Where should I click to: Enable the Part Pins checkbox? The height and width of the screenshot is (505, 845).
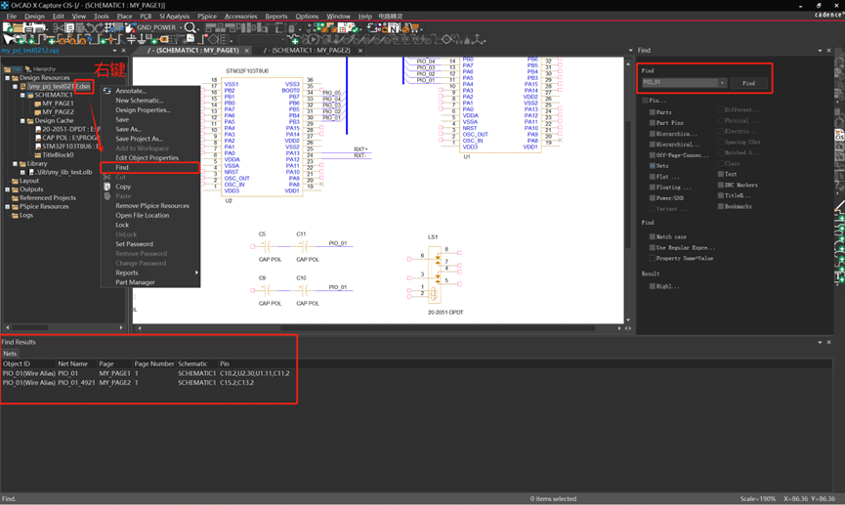pos(653,123)
